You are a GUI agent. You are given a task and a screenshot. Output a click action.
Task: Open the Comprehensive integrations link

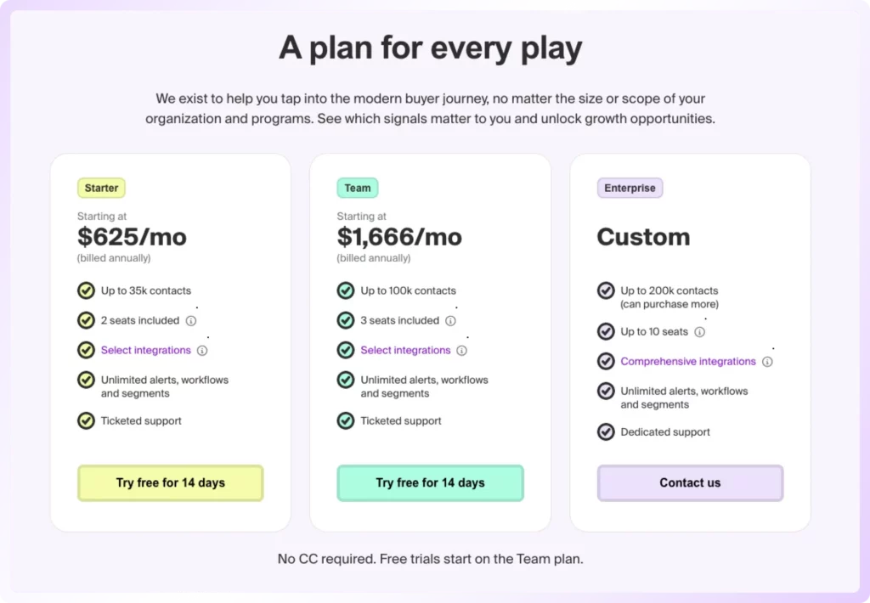coord(688,362)
